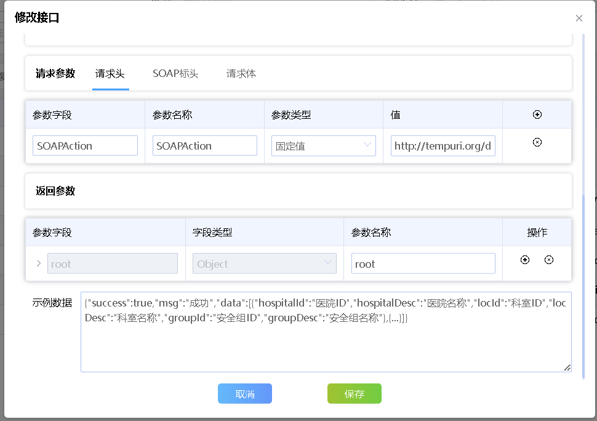Image resolution: width=597 pixels, height=421 pixels.
Task: Remove the SOAPAction header row
Action: point(537,142)
